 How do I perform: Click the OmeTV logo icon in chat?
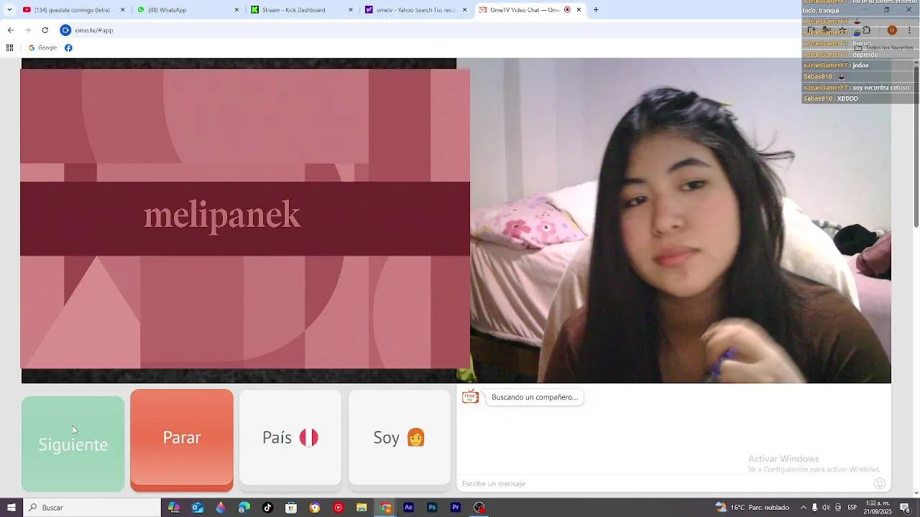(470, 397)
